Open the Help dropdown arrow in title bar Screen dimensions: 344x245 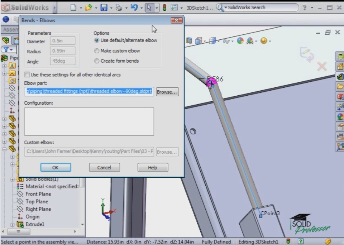pyautogui.click(x=312, y=8)
